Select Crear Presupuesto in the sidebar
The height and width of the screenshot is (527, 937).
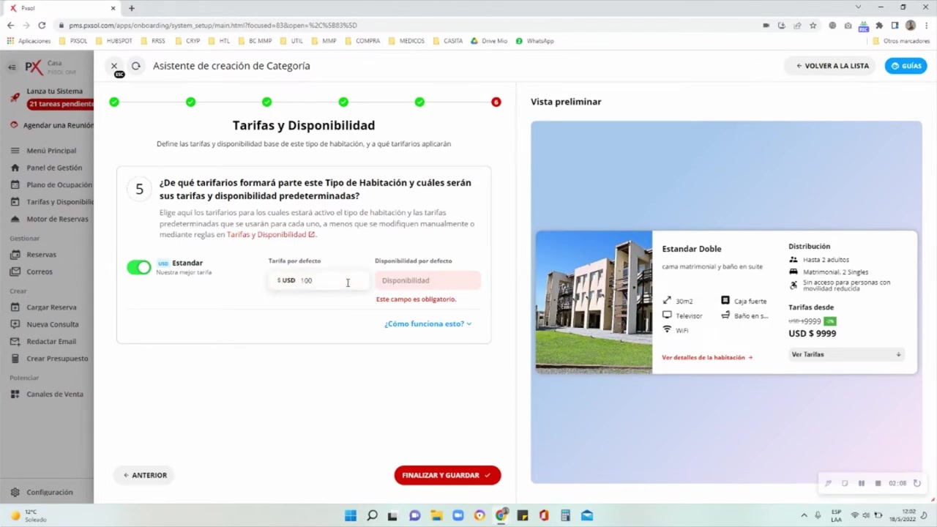pyautogui.click(x=57, y=358)
